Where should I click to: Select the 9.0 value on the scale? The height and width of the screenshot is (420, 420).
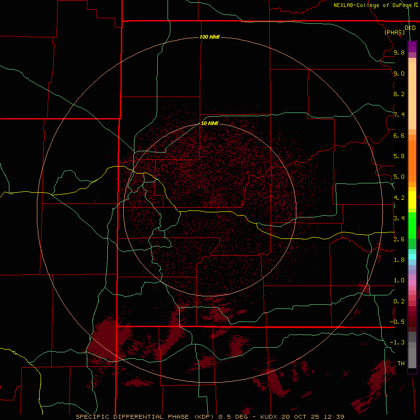pos(399,73)
